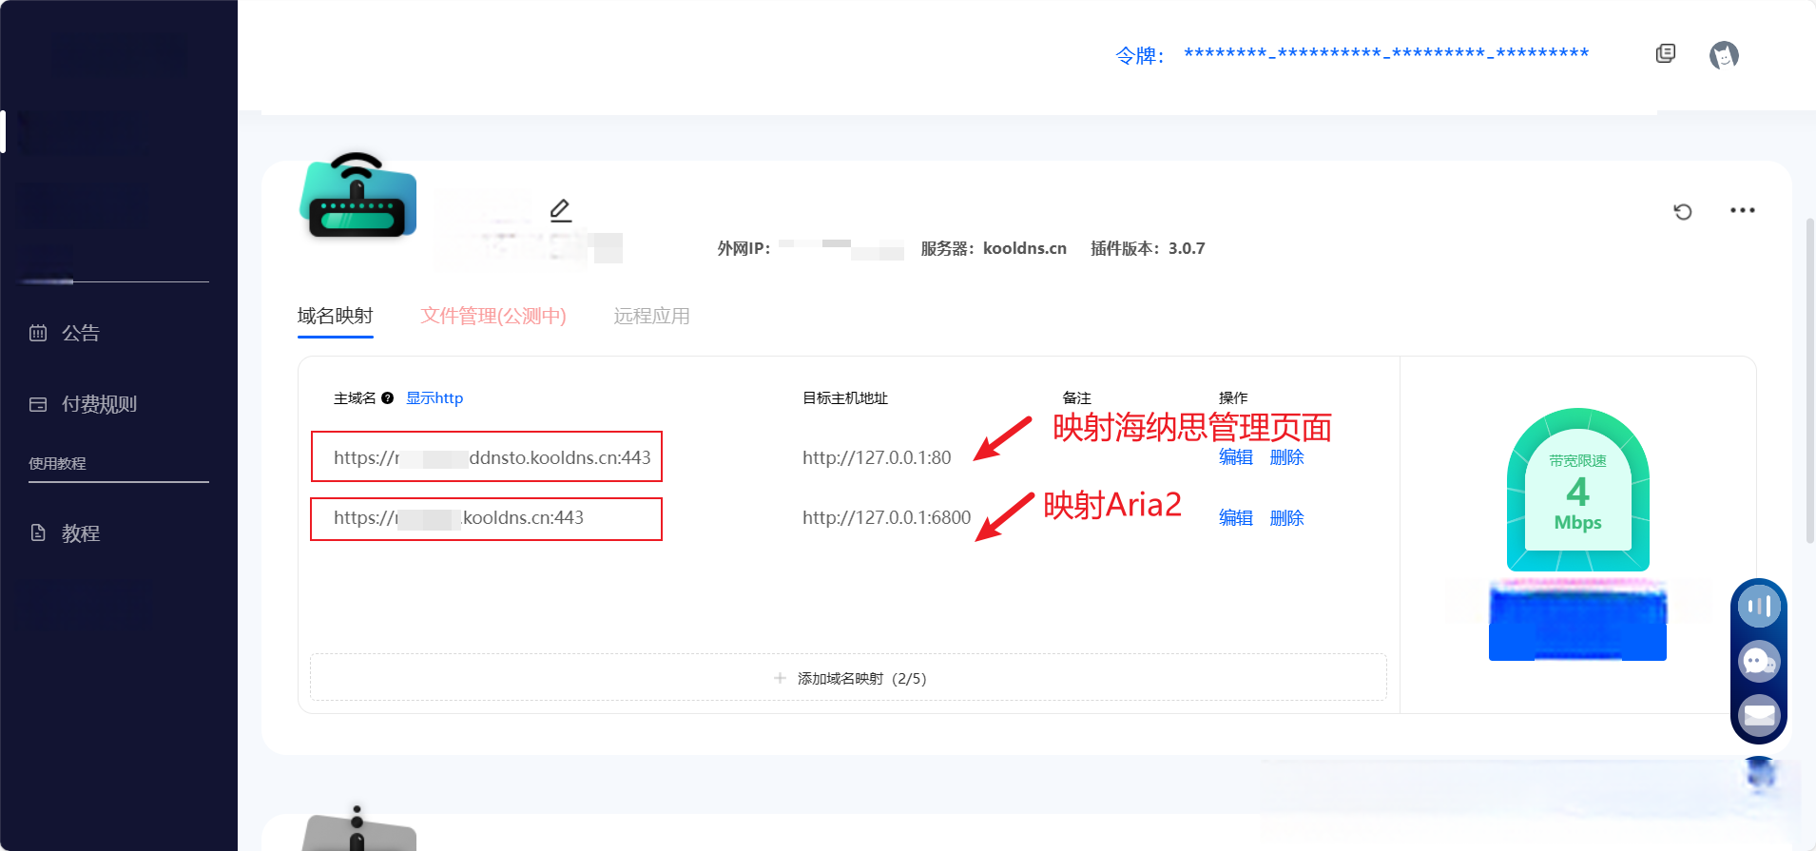Click the 显示http link
The image size is (1816, 851).
pyautogui.click(x=435, y=398)
